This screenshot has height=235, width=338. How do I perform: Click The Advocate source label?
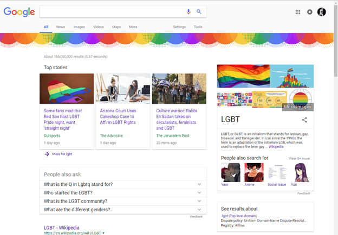point(111,136)
